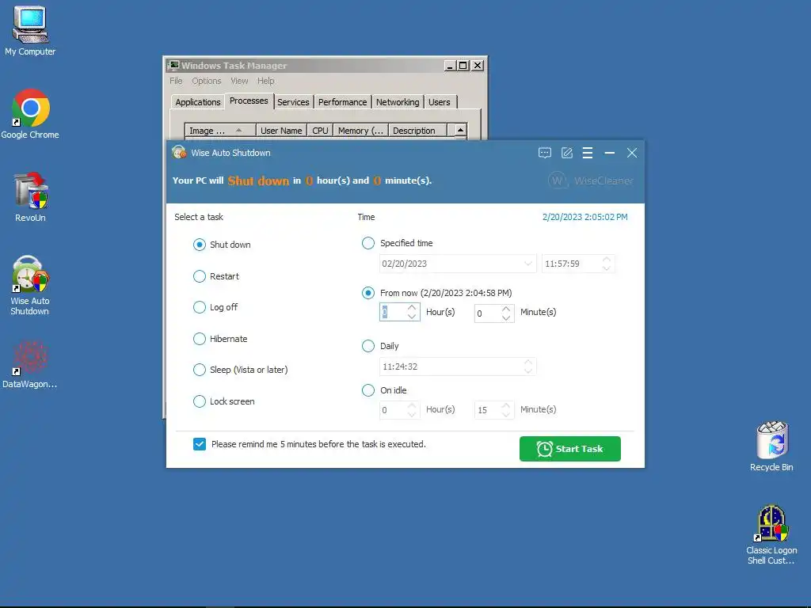Image resolution: width=811 pixels, height=608 pixels.
Task: Increase the On idle Minute(s) value of 15
Action: pyautogui.click(x=506, y=405)
